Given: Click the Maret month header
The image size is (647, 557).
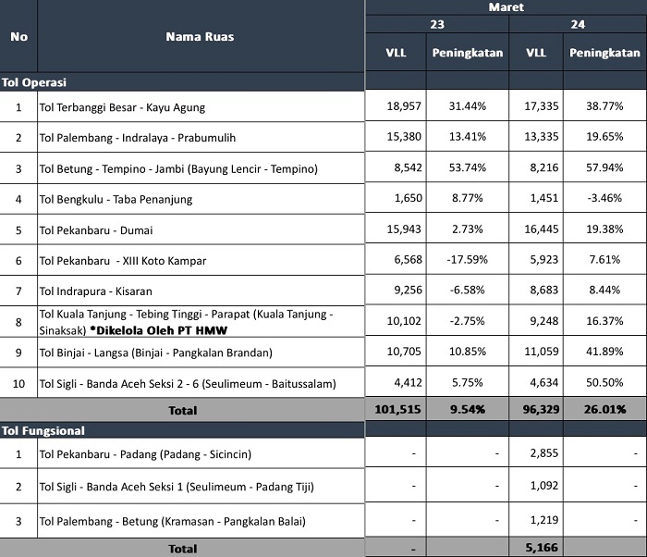Looking at the screenshot, I should 506,7.
